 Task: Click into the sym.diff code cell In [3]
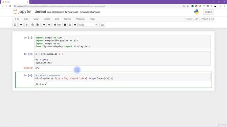click(x=123, y=58)
